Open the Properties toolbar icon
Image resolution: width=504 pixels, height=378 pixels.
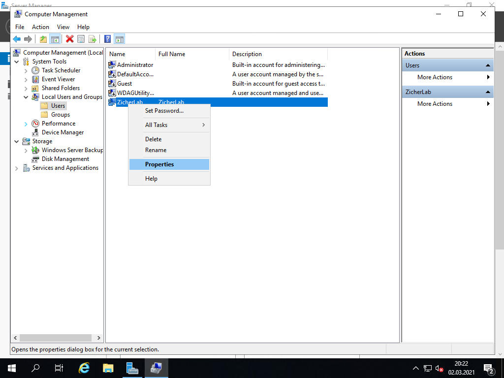click(81, 39)
